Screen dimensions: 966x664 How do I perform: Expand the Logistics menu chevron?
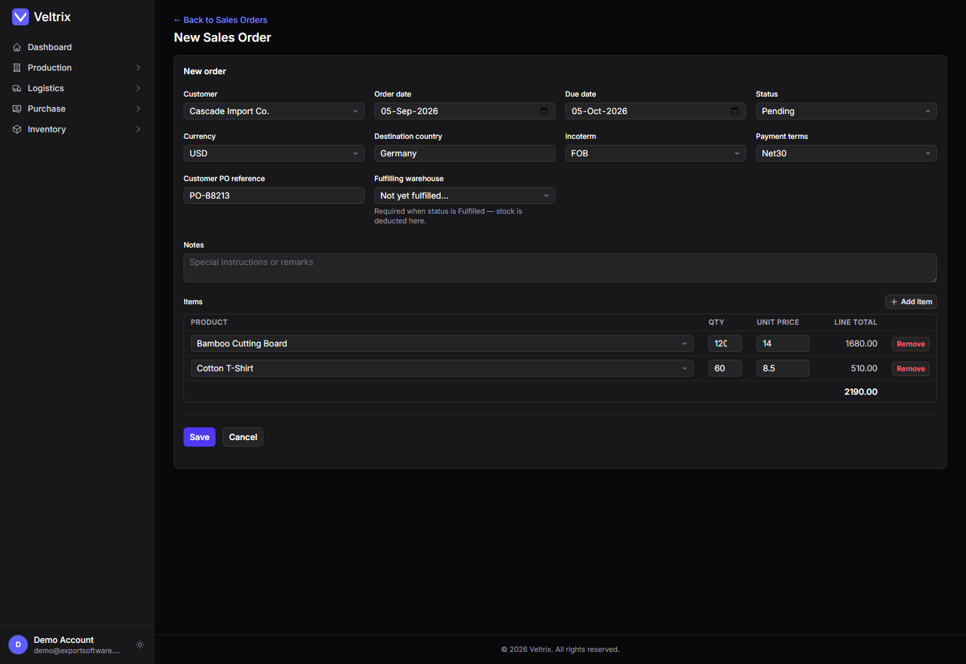click(138, 88)
